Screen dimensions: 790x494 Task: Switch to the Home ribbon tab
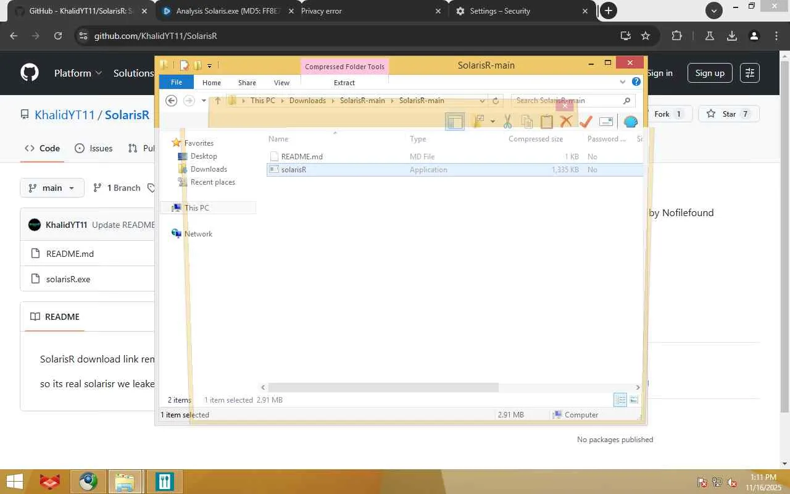[x=212, y=83]
